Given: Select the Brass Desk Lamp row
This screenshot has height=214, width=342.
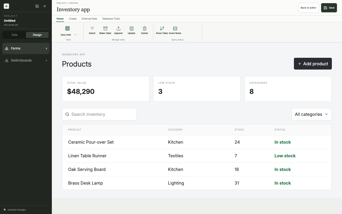Looking at the screenshot, I should pos(197,183).
